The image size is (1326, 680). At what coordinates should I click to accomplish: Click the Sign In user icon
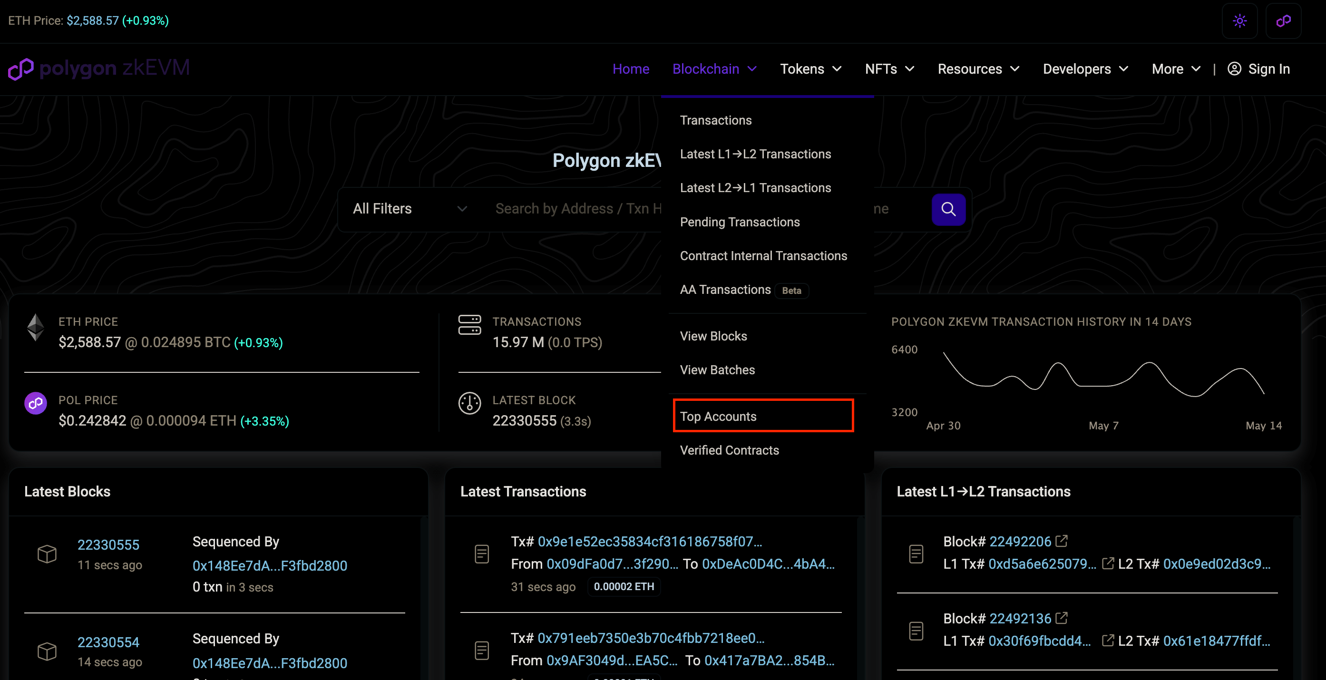click(1234, 69)
